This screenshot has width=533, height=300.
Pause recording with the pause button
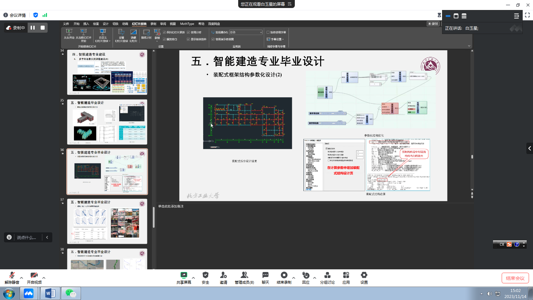pos(33,28)
